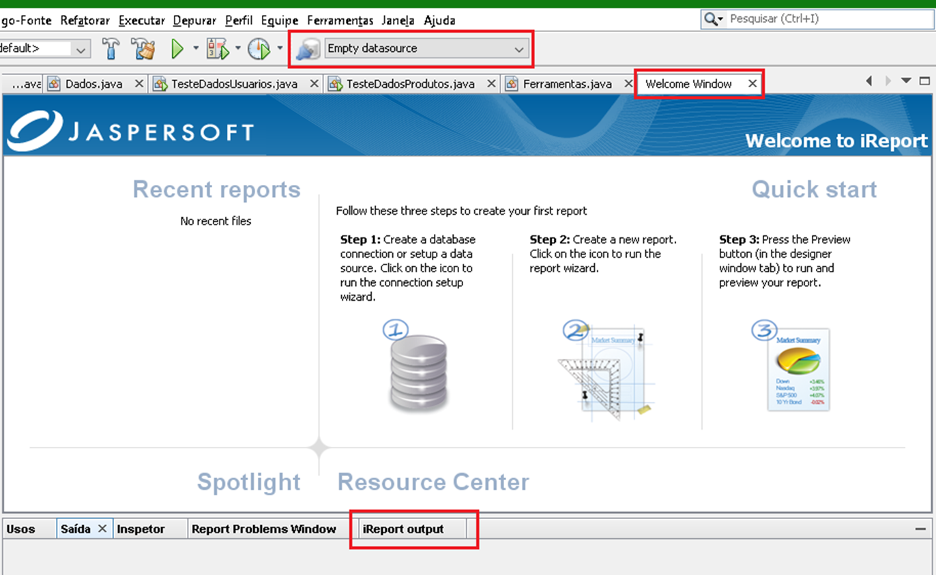
Task: Open the Empty datasource dropdown
Action: pos(427,48)
